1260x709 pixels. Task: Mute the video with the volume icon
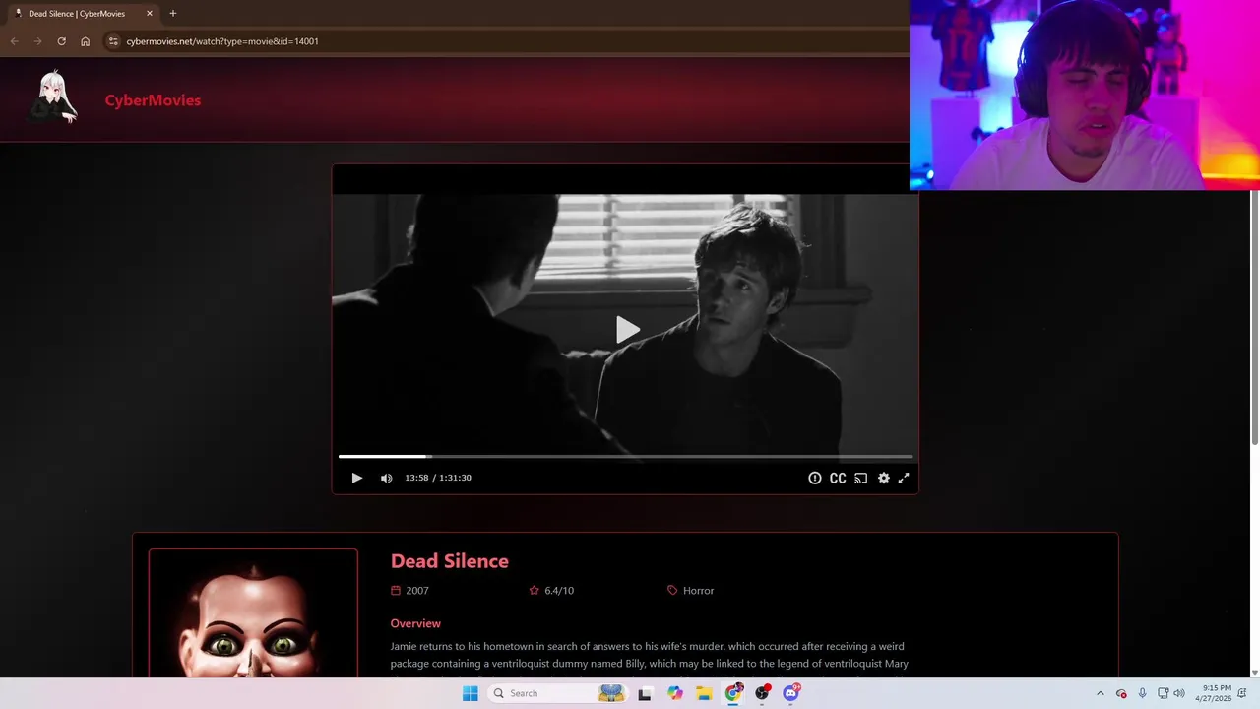(386, 478)
